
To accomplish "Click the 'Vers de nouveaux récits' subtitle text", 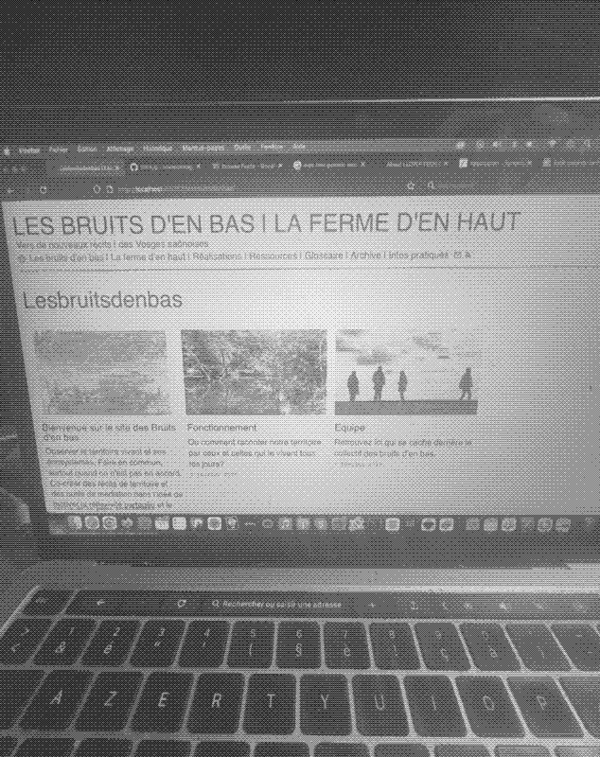I will tap(62, 244).
